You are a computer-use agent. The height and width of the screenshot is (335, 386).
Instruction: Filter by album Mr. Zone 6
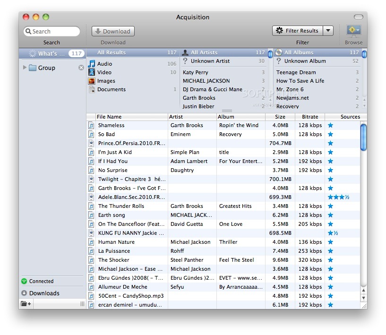point(317,89)
